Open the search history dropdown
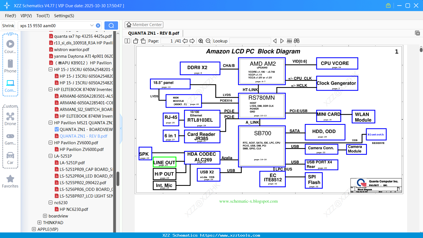The width and height of the screenshot is (423, 238). click(92, 26)
